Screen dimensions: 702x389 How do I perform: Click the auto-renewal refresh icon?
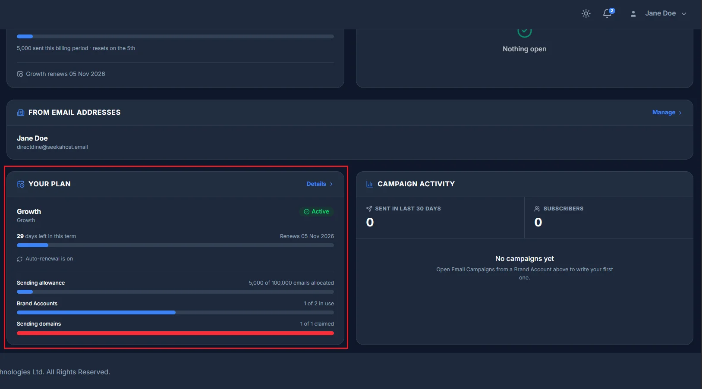tap(19, 259)
